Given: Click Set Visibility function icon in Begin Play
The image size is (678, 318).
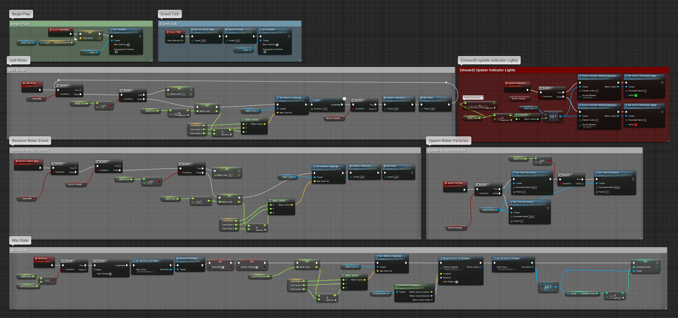Looking at the screenshot, I should click(112, 30).
